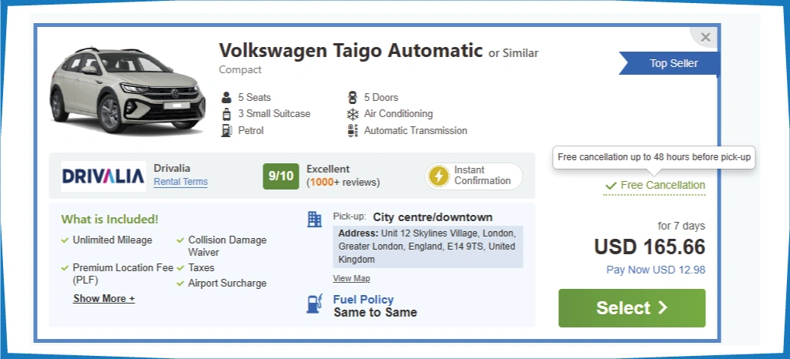Click the car doors icon
This screenshot has width=790, height=359.
point(353,98)
